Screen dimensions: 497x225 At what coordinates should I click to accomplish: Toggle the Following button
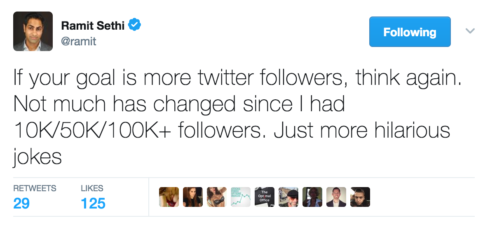(x=410, y=32)
